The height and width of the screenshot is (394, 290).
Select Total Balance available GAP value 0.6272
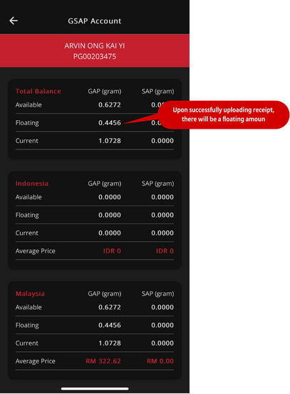110,105
